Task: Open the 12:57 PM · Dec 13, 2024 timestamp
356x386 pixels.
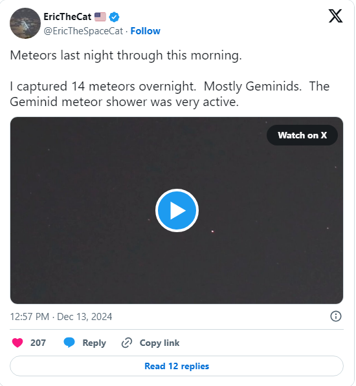Action: pos(61,317)
